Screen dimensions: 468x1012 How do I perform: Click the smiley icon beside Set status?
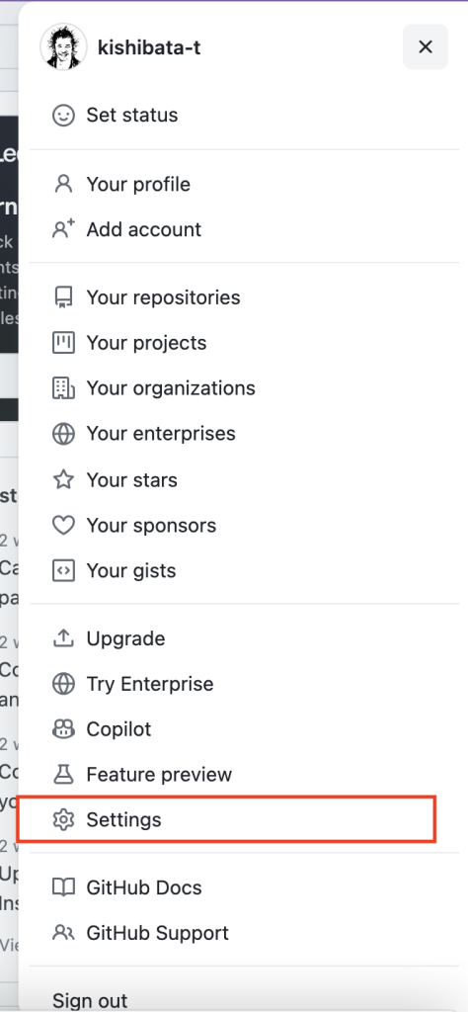coord(63,116)
